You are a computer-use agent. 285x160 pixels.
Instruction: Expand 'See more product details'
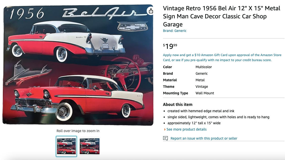click(186, 129)
